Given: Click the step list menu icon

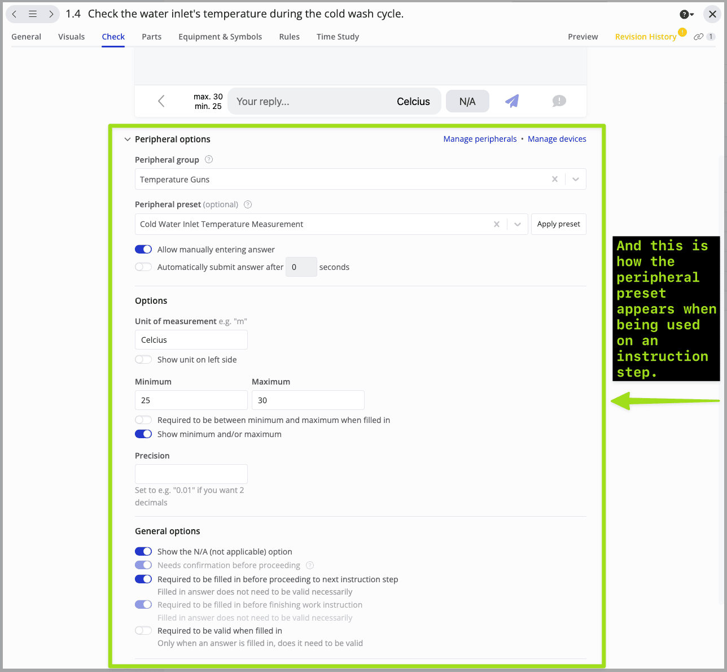Looking at the screenshot, I should point(33,14).
